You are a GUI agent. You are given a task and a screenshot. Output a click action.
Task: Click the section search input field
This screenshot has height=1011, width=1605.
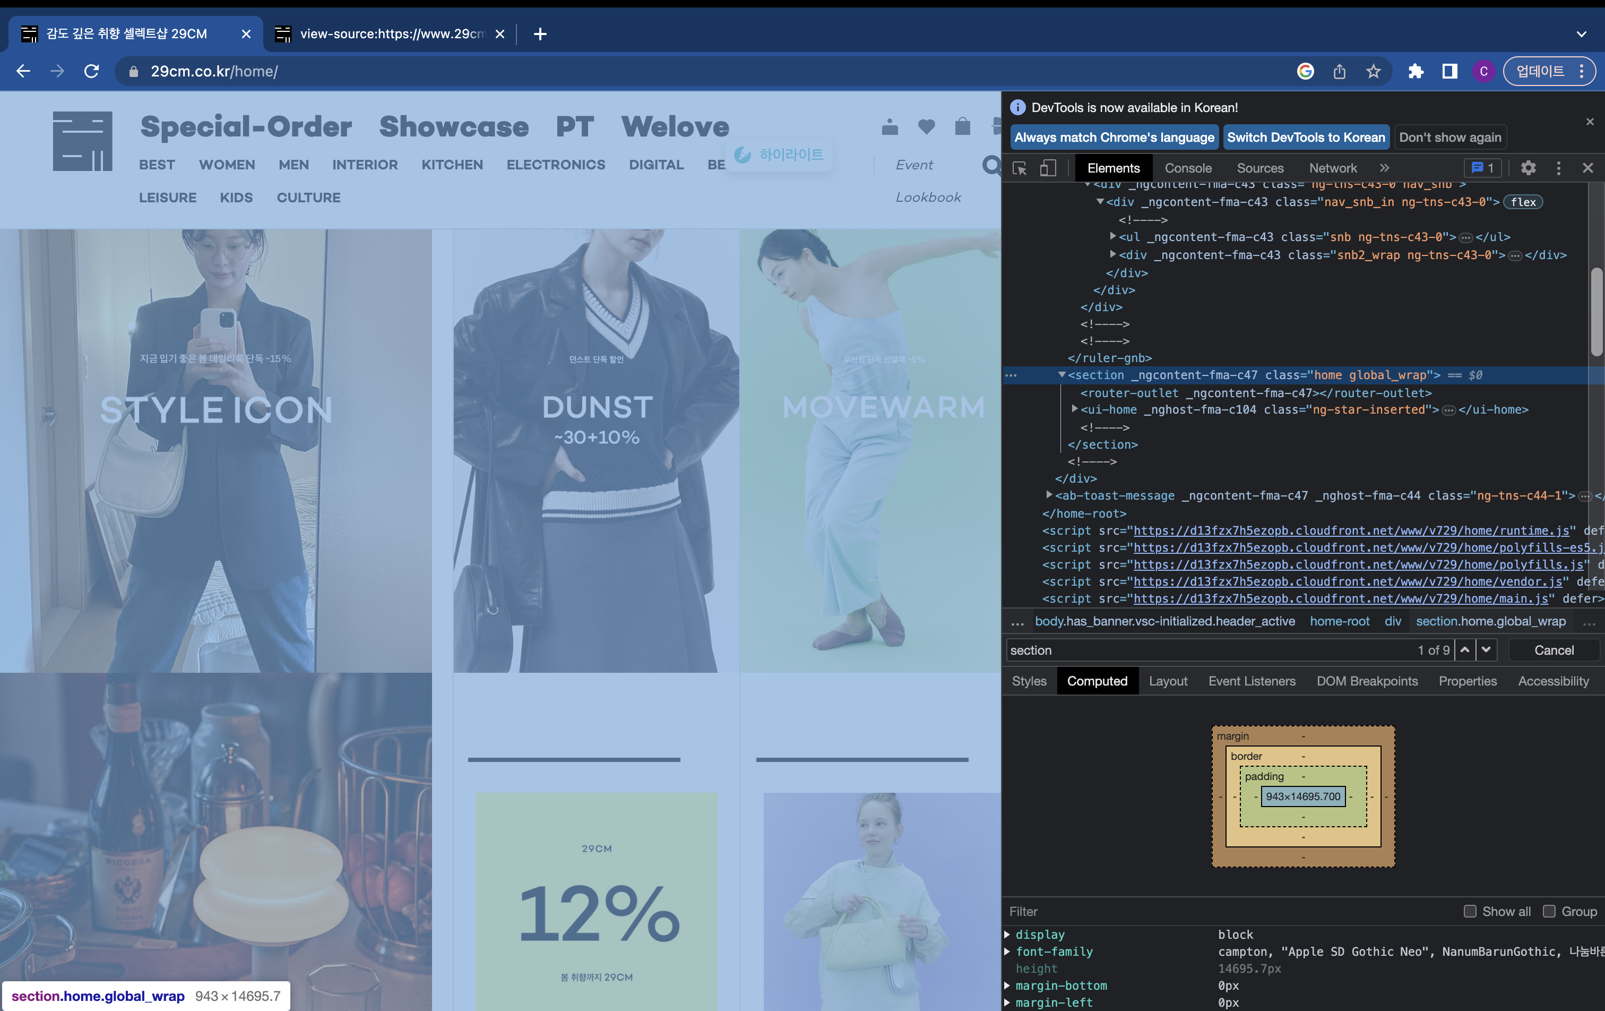(1200, 650)
